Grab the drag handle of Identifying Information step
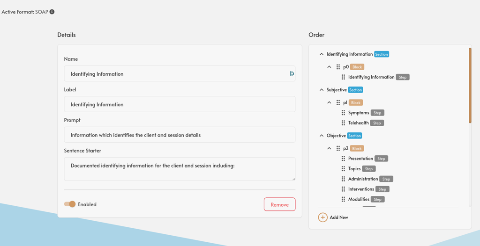 coord(343,77)
